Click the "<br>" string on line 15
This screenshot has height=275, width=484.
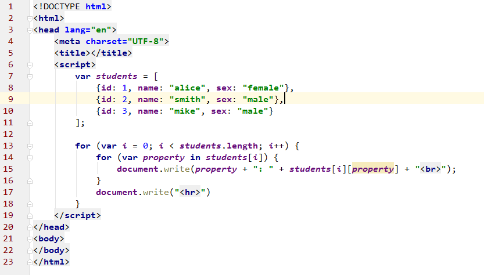(431, 169)
